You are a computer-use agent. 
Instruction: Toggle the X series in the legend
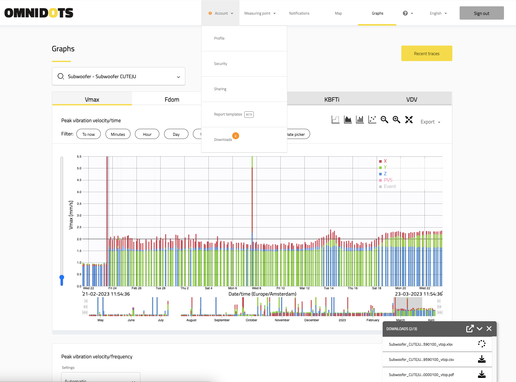385,161
